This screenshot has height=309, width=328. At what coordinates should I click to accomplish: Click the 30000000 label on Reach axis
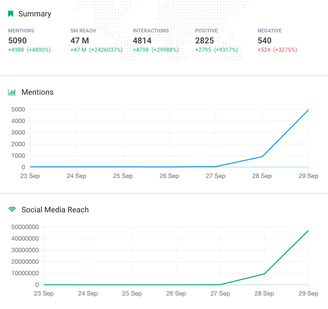tap(25, 250)
